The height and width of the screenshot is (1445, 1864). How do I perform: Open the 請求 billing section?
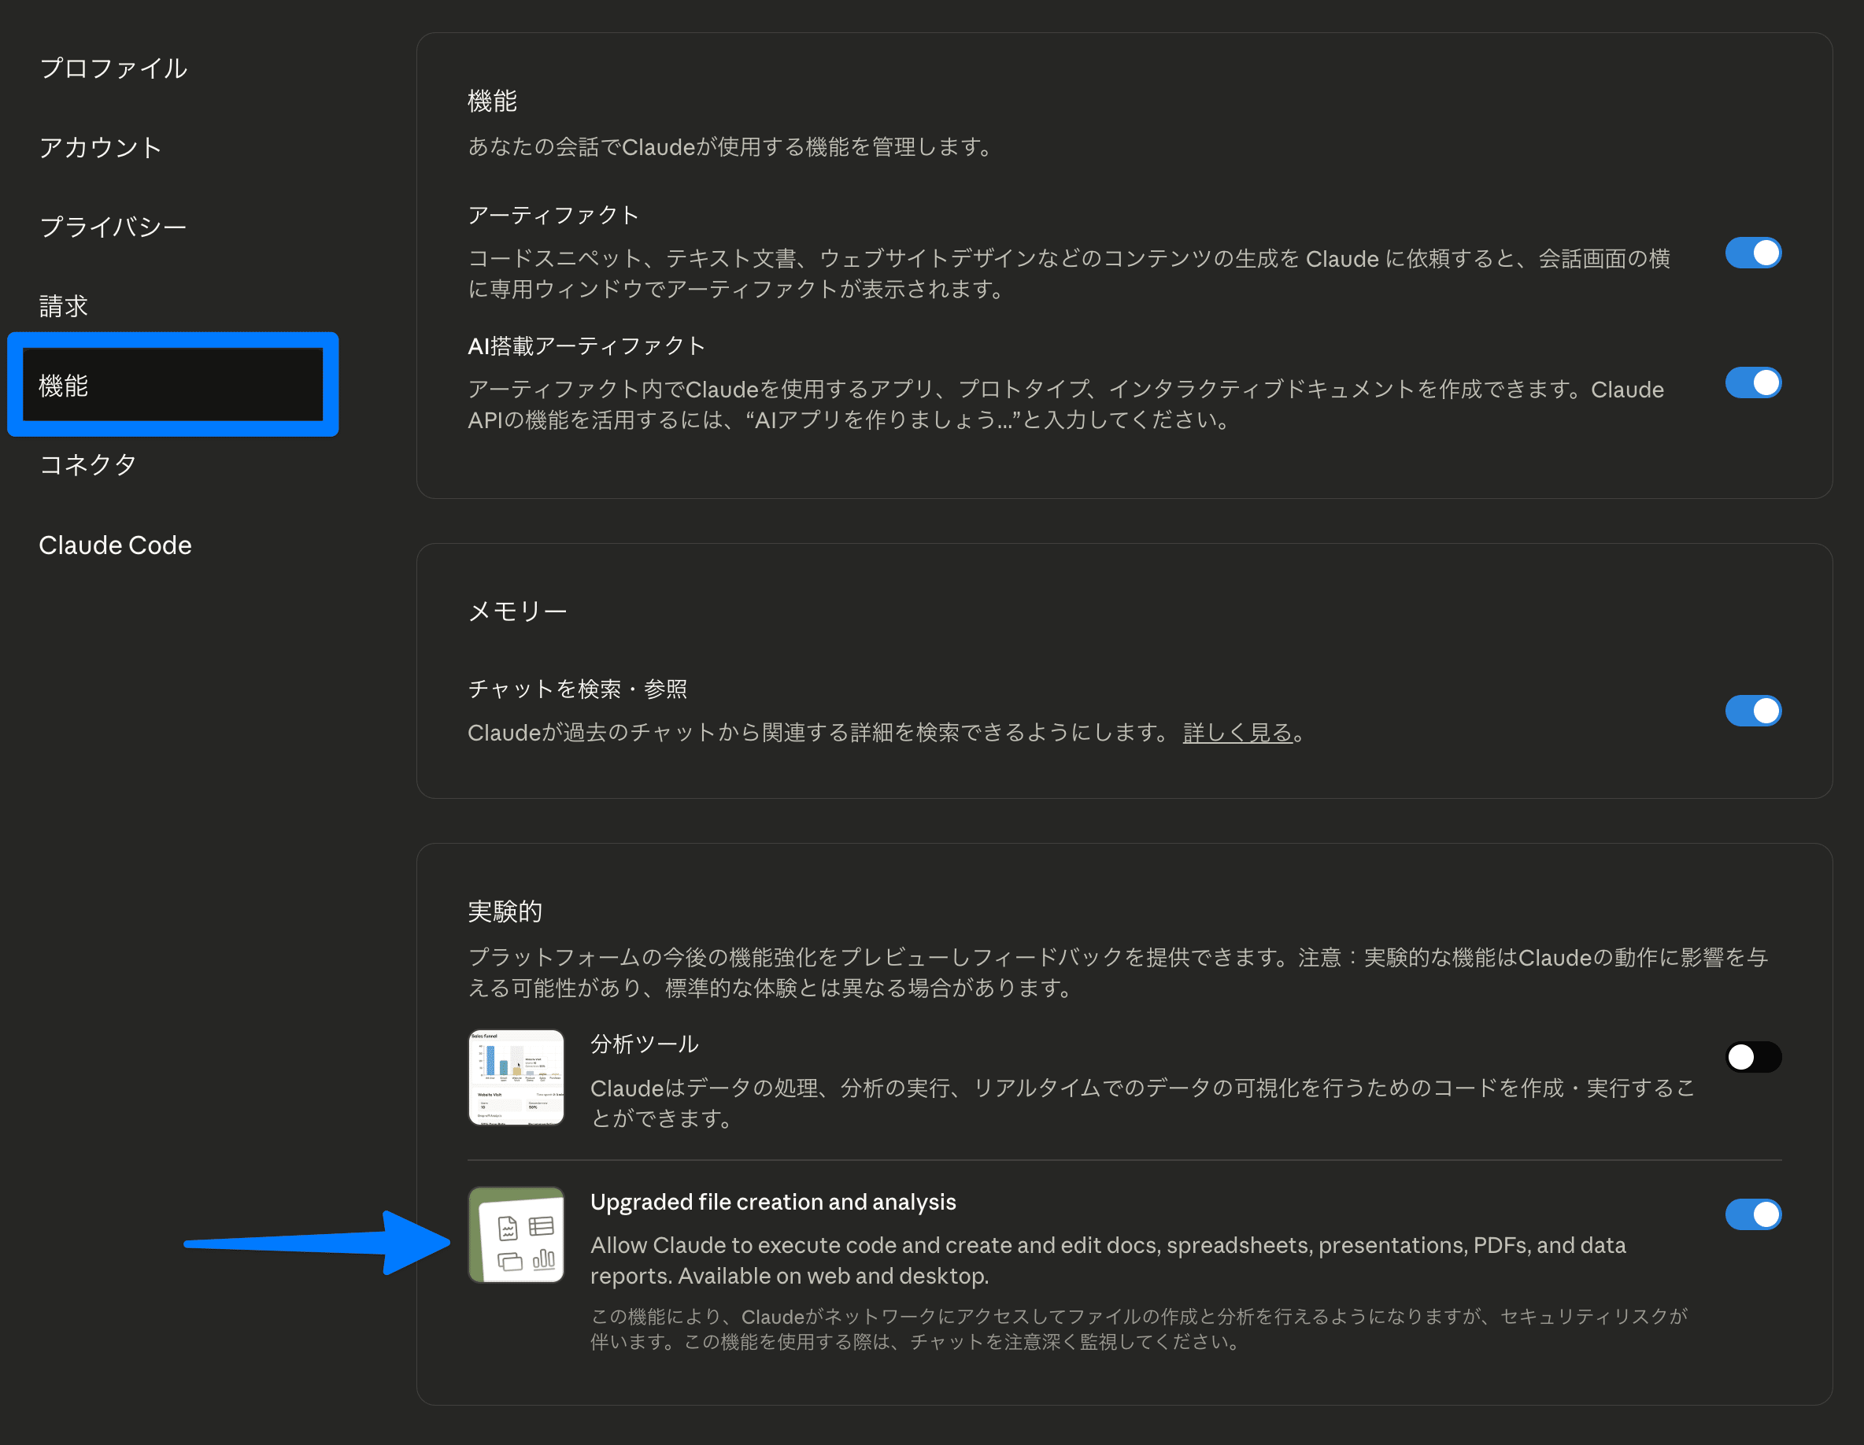(64, 306)
